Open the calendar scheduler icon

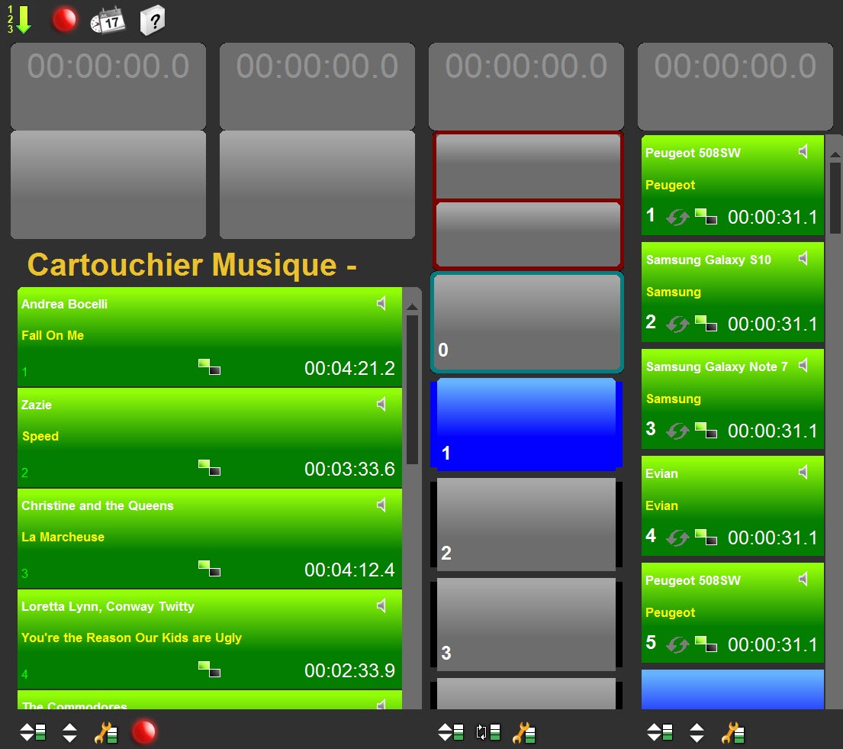107,21
